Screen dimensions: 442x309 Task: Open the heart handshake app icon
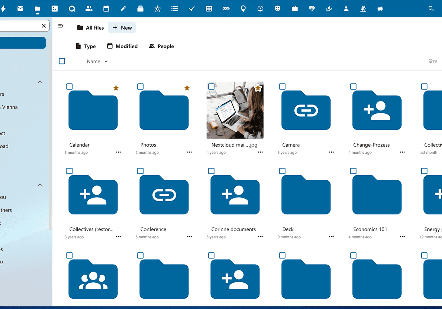[x=312, y=9]
